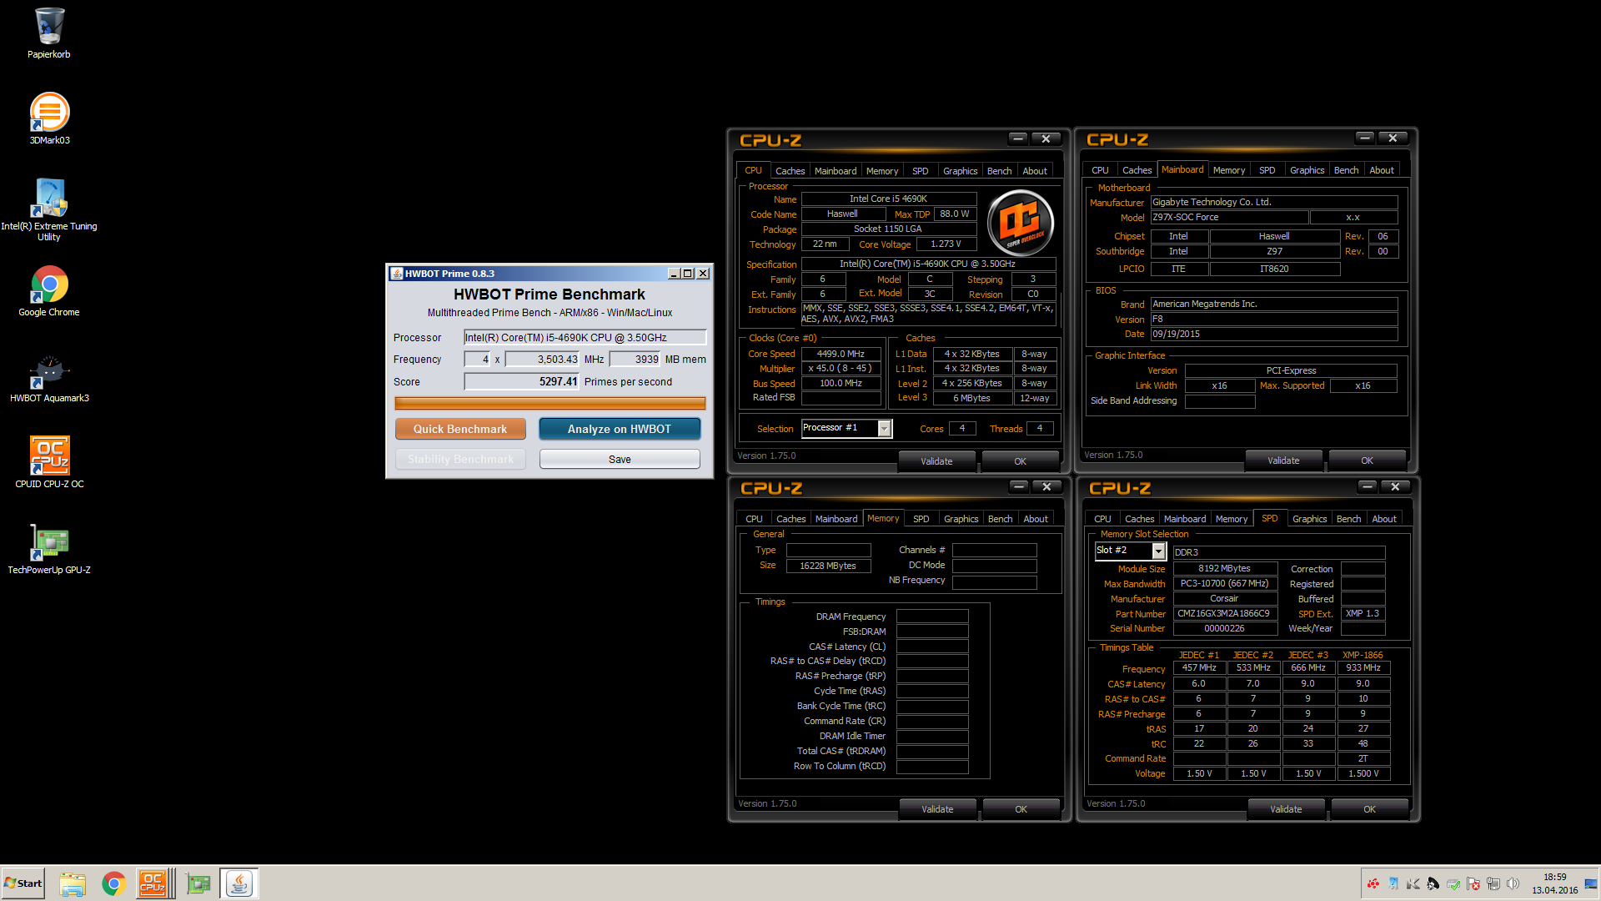
Task: Click Validate in the CPU tab window
Action: click(x=936, y=461)
